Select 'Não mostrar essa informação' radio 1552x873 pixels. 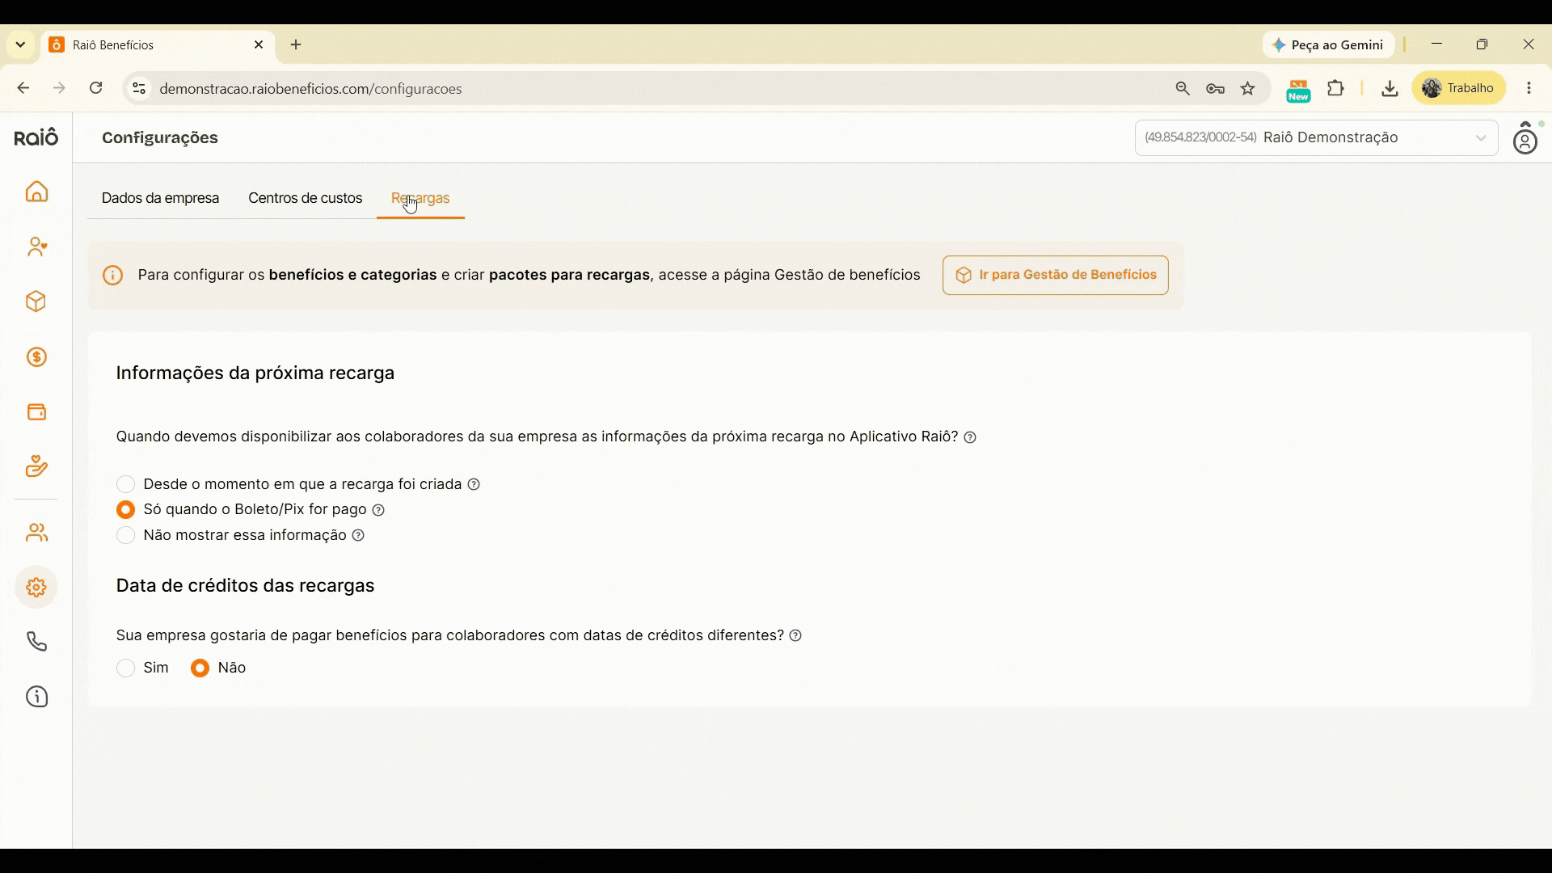coord(125,535)
